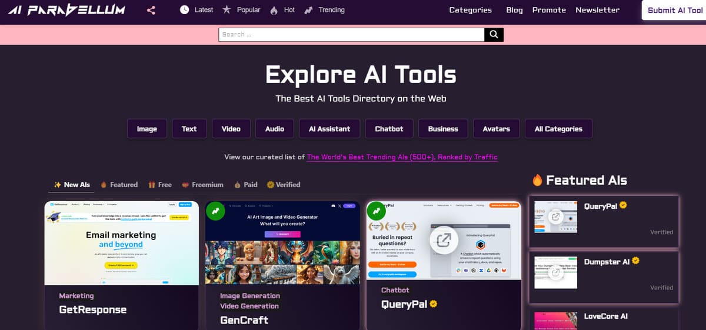Viewport: 706px width, 330px height.
Task: Open external link icon on Dumpster AI thumbnail
Action: [555, 272]
